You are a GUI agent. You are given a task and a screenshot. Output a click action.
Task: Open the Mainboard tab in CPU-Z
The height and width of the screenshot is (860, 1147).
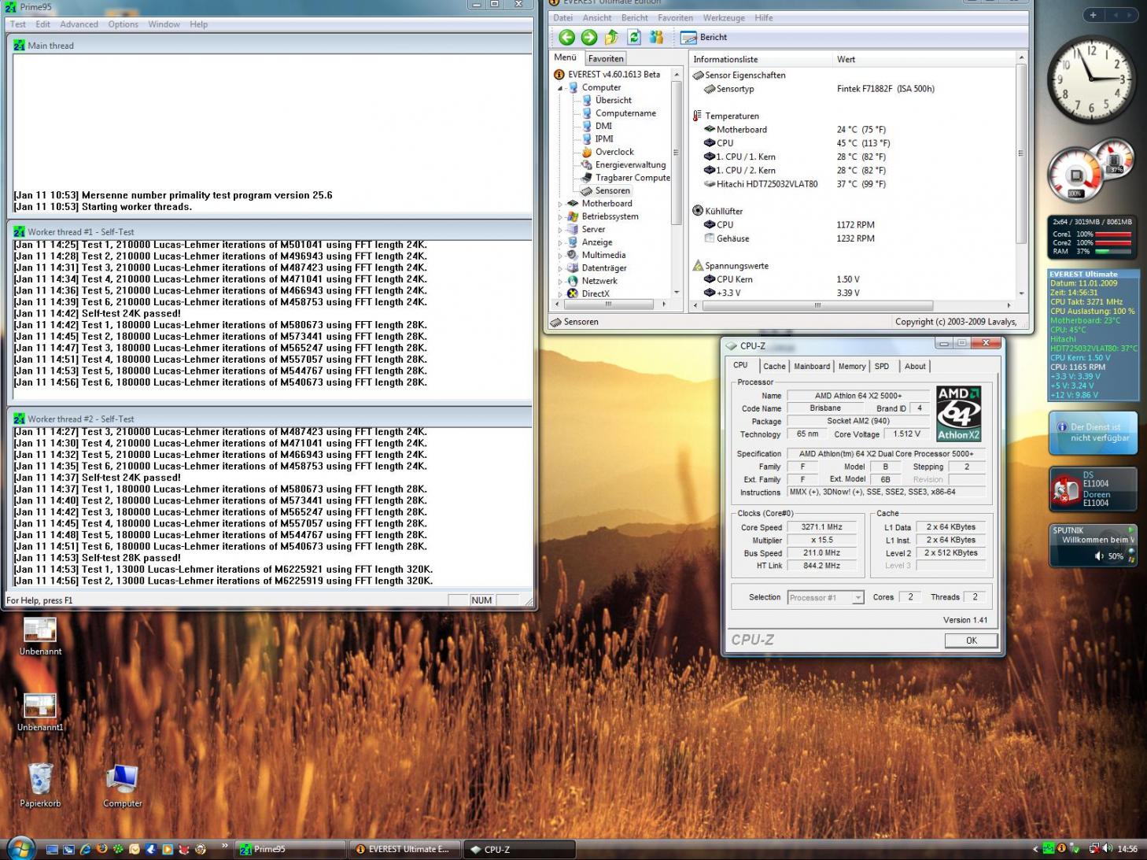tap(812, 366)
